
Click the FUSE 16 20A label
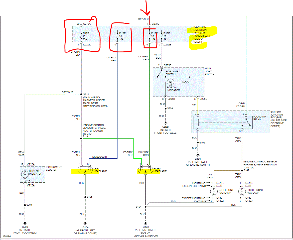pyautogui.click(x=86, y=36)
